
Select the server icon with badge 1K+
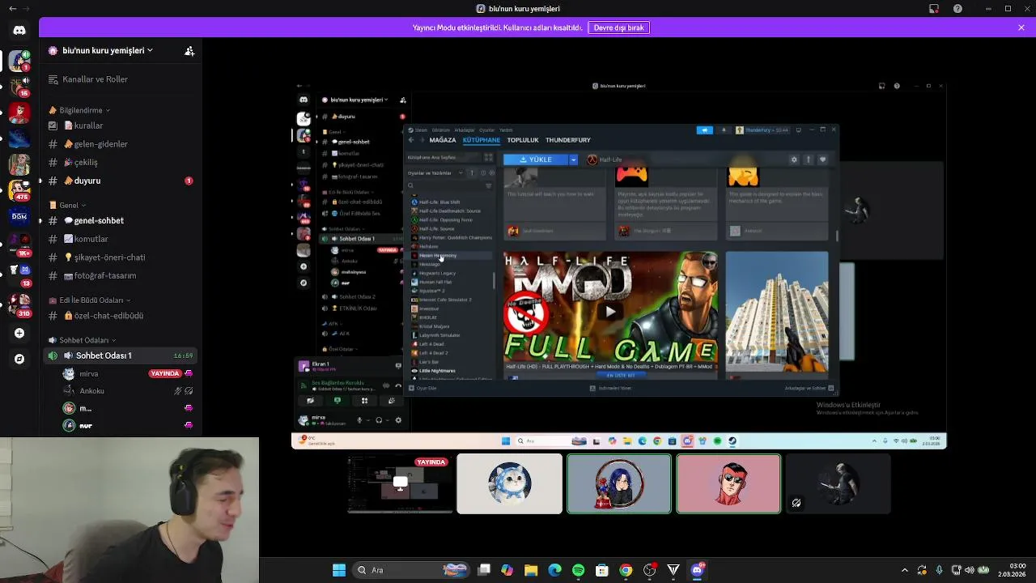(x=19, y=244)
